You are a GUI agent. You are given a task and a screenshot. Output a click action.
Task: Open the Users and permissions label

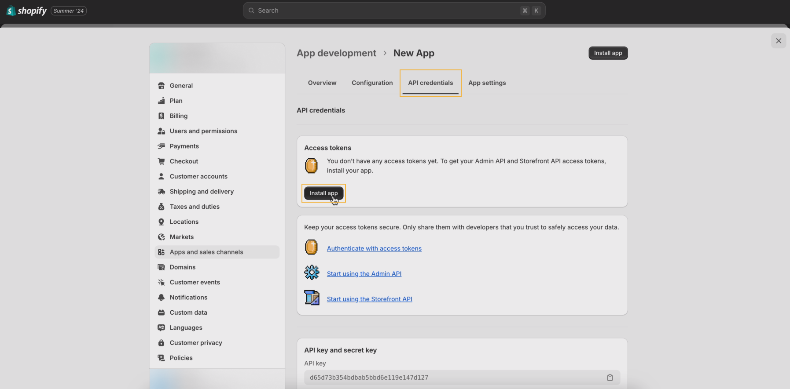[x=203, y=131]
